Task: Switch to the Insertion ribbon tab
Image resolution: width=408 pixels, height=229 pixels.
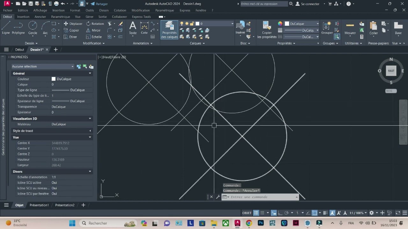Action: pyautogui.click(x=23, y=17)
